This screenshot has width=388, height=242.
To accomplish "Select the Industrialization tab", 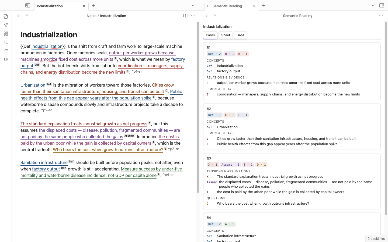I will (61, 6).
